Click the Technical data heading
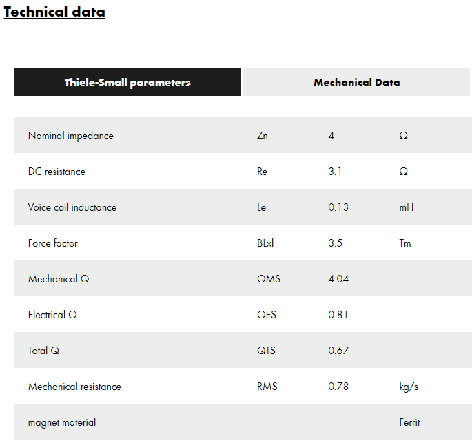This screenshot has height=443, width=472. 54,12
